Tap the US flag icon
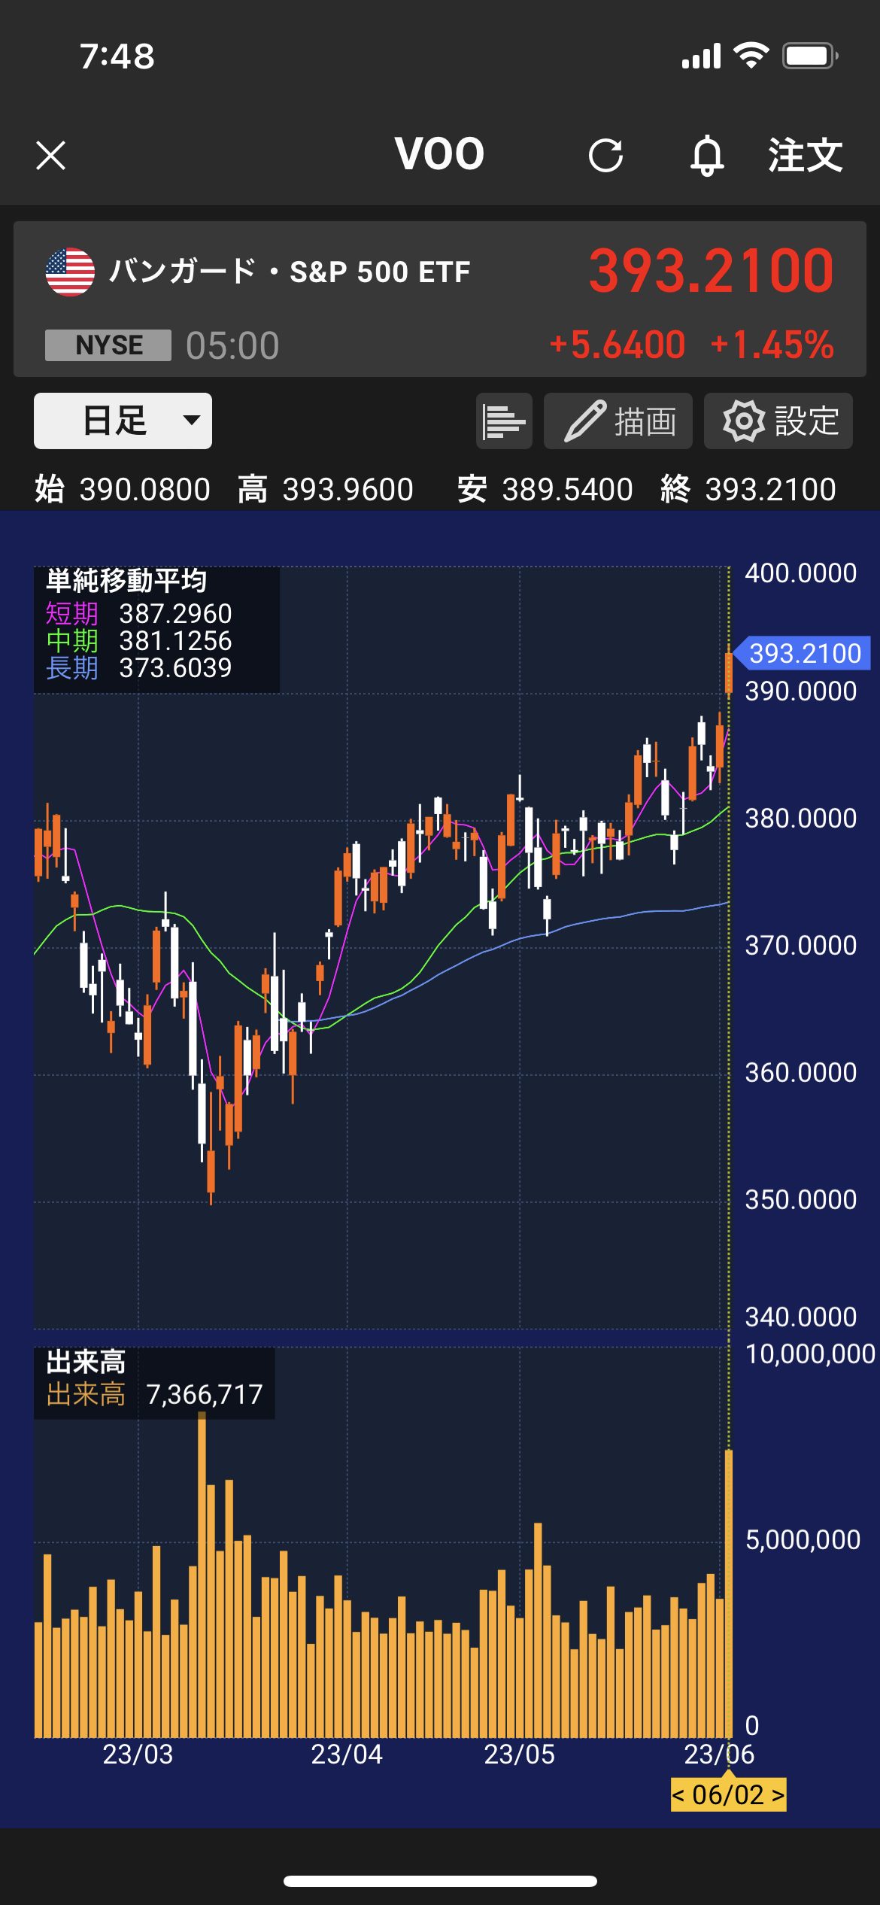 point(70,272)
